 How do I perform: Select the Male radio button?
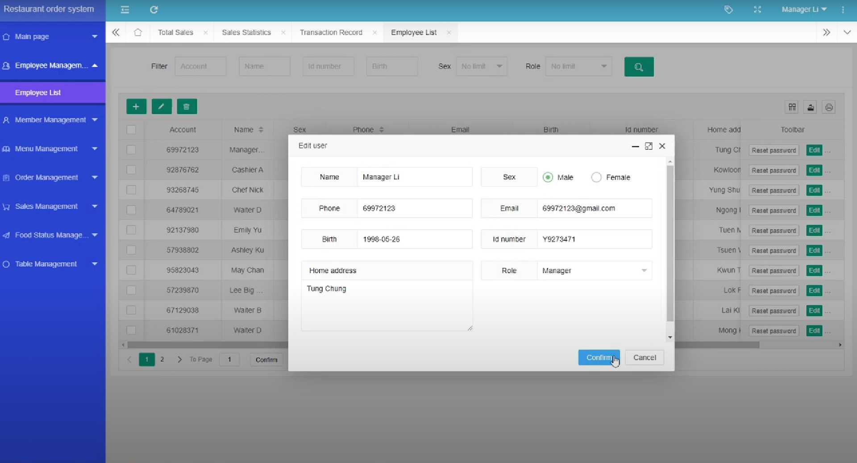click(548, 177)
